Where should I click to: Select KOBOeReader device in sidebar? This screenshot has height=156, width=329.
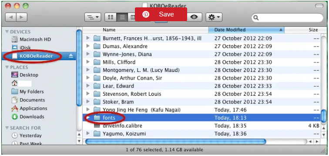(36, 56)
